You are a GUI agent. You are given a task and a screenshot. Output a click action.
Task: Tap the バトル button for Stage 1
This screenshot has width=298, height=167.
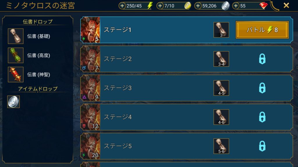click(262, 30)
